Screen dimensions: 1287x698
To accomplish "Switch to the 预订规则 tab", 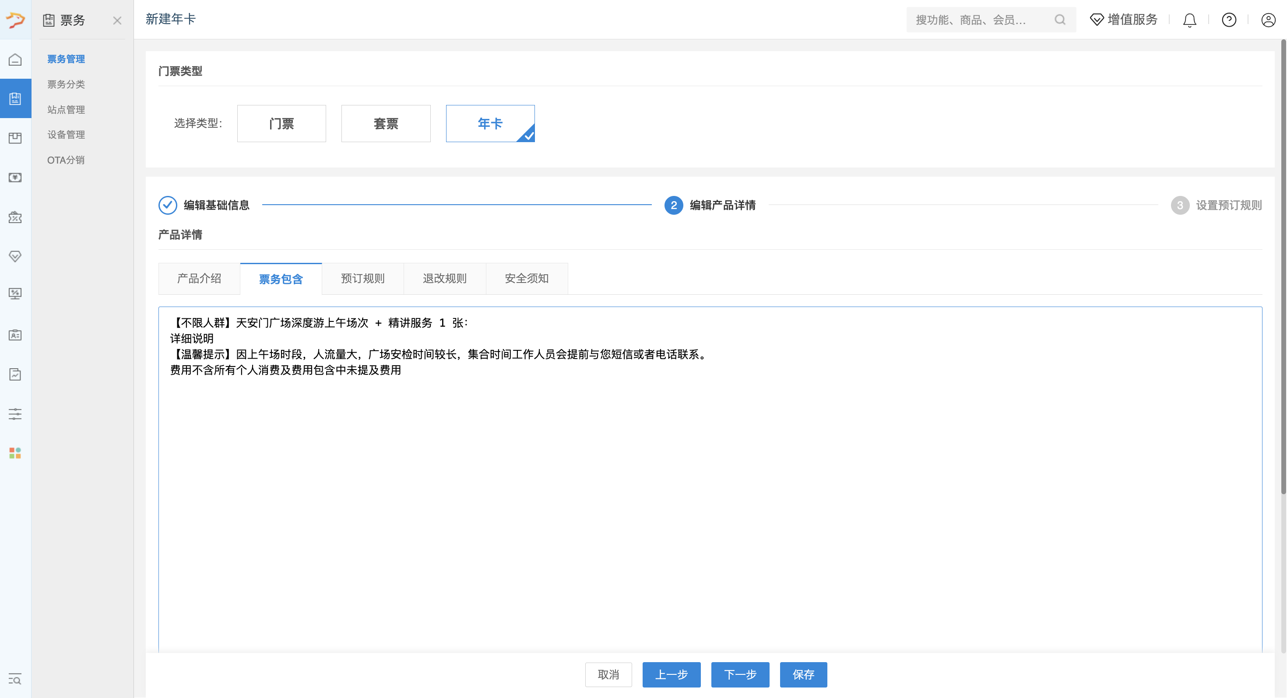I will point(363,279).
